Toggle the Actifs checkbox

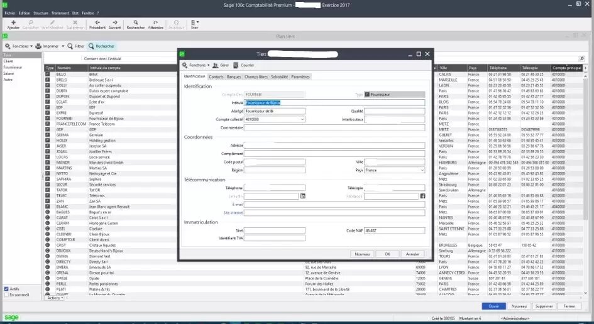6,289
